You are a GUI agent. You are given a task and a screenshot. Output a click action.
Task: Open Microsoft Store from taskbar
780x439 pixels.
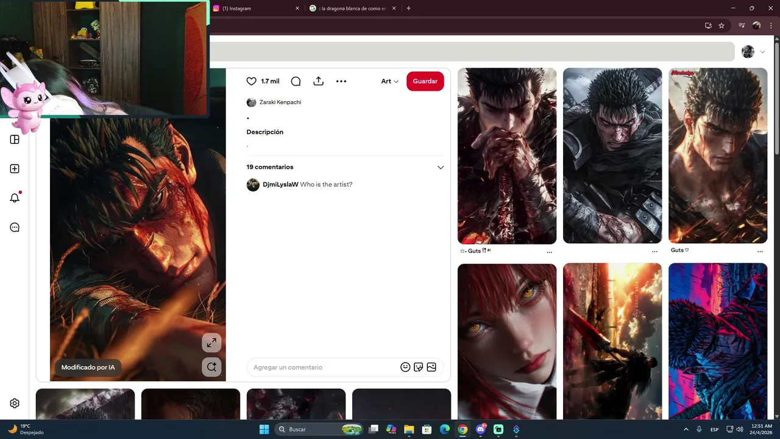coord(427,429)
